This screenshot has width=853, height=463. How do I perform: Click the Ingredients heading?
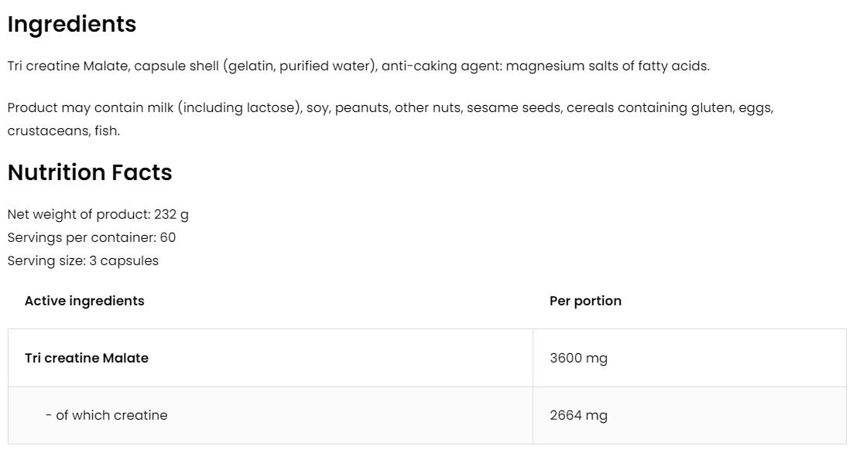coord(72,25)
